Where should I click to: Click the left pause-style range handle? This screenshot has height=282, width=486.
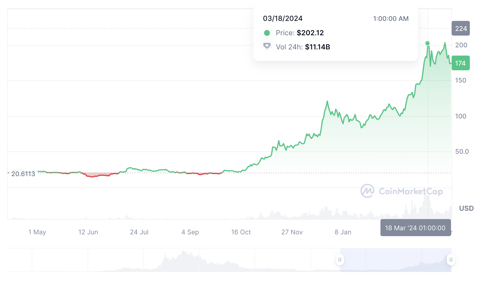[x=340, y=260]
